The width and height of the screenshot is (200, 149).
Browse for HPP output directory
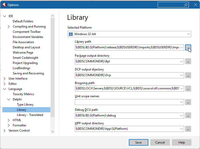pyautogui.click(x=188, y=129)
